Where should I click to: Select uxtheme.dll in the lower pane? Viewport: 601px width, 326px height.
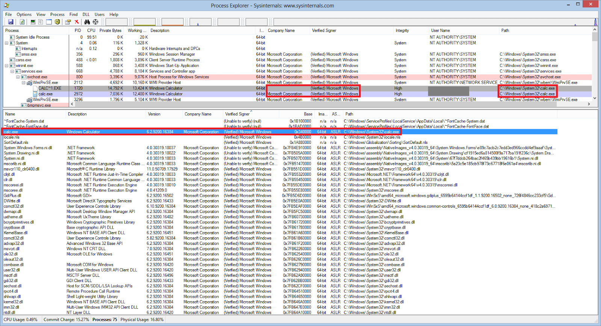pyautogui.click(x=280, y=217)
